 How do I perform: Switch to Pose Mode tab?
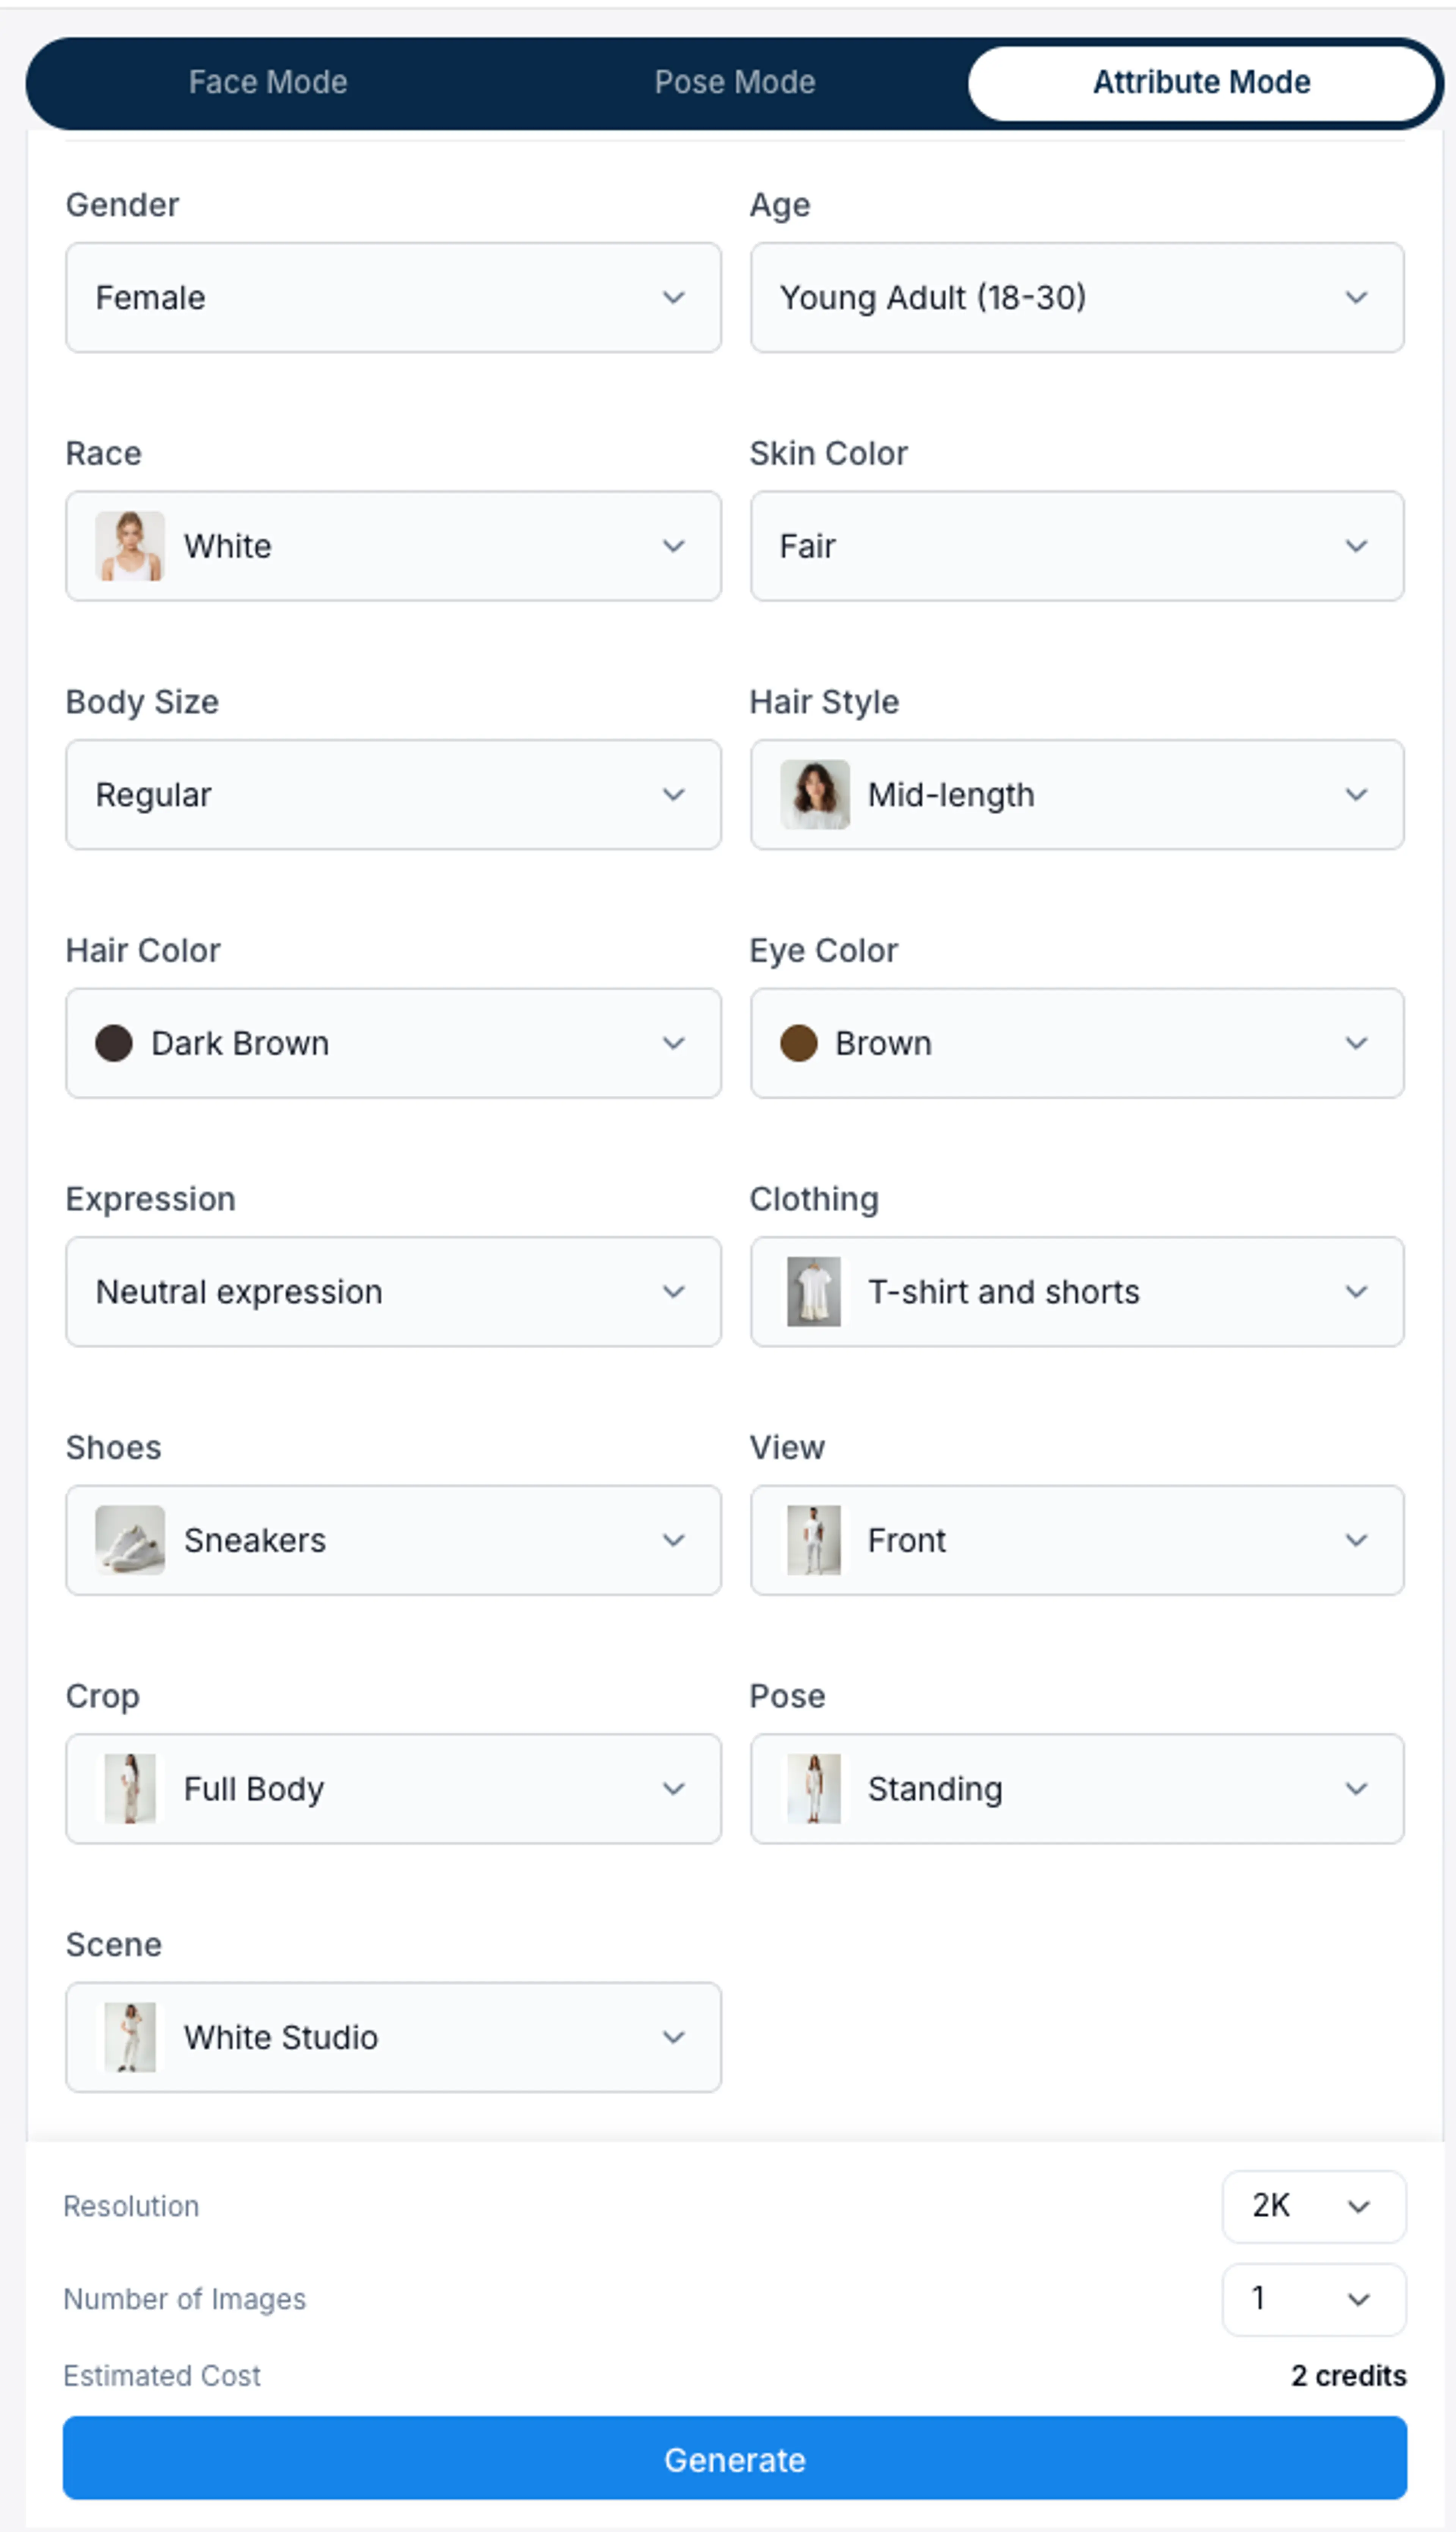point(734,82)
